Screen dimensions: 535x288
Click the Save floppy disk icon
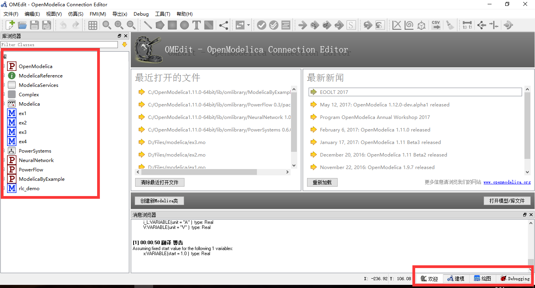tap(34, 25)
